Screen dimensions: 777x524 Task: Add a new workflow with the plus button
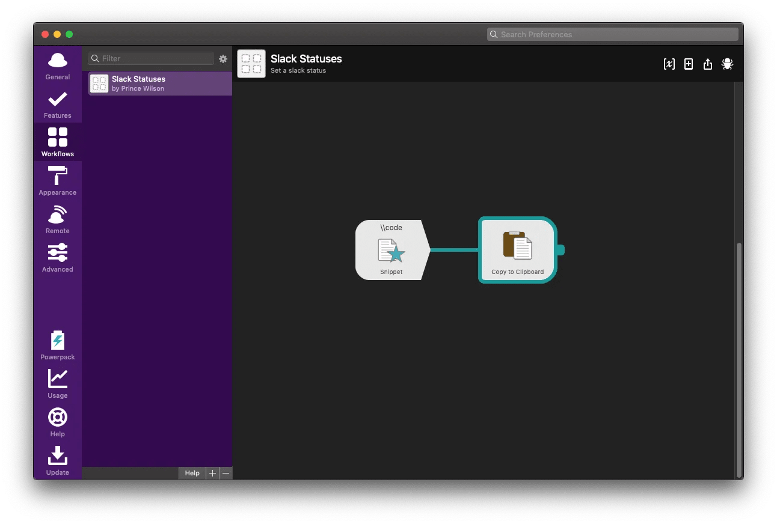212,473
